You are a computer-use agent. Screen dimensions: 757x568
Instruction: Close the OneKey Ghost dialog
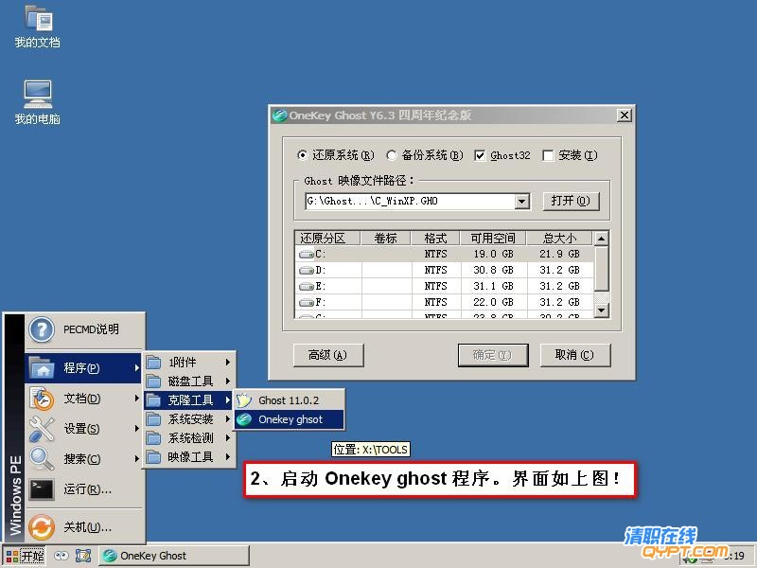coord(625,115)
